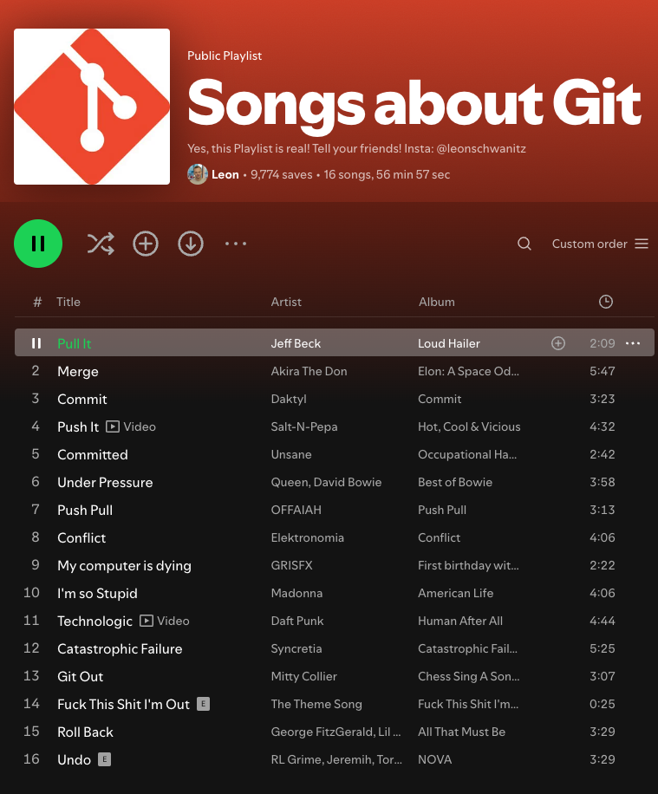Search within the playlist

tap(524, 244)
